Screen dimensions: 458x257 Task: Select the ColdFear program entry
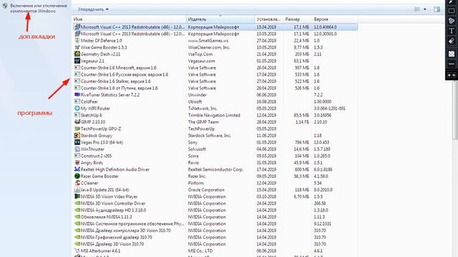coord(215,101)
